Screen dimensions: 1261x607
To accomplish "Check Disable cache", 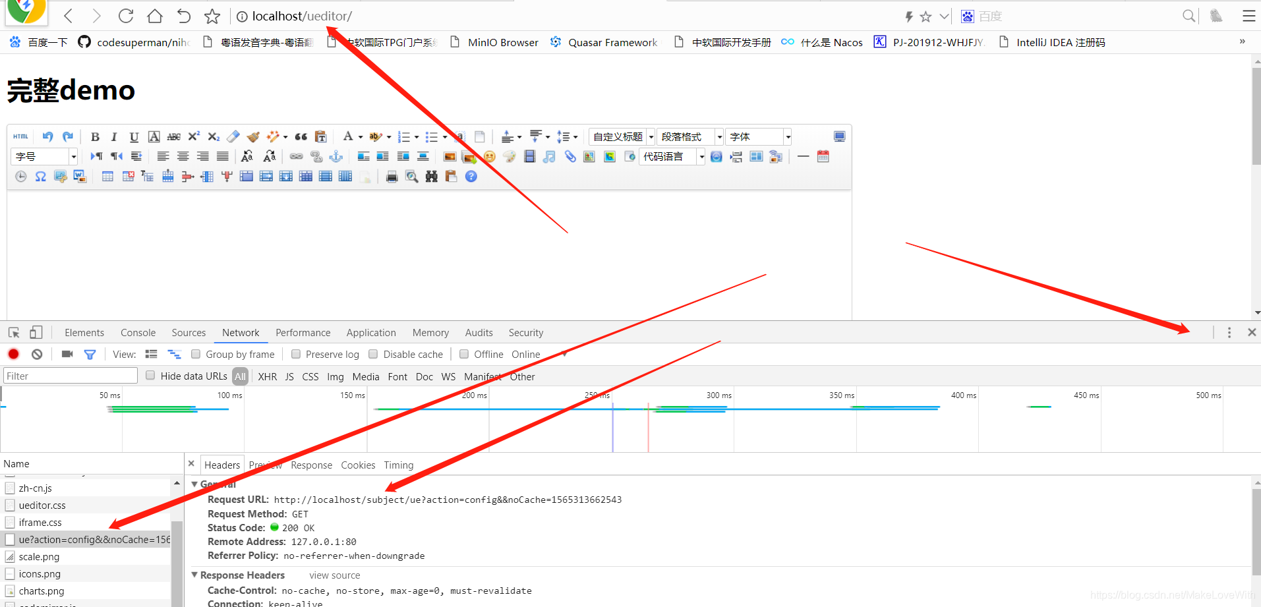I will pyautogui.click(x=373, y=354).
